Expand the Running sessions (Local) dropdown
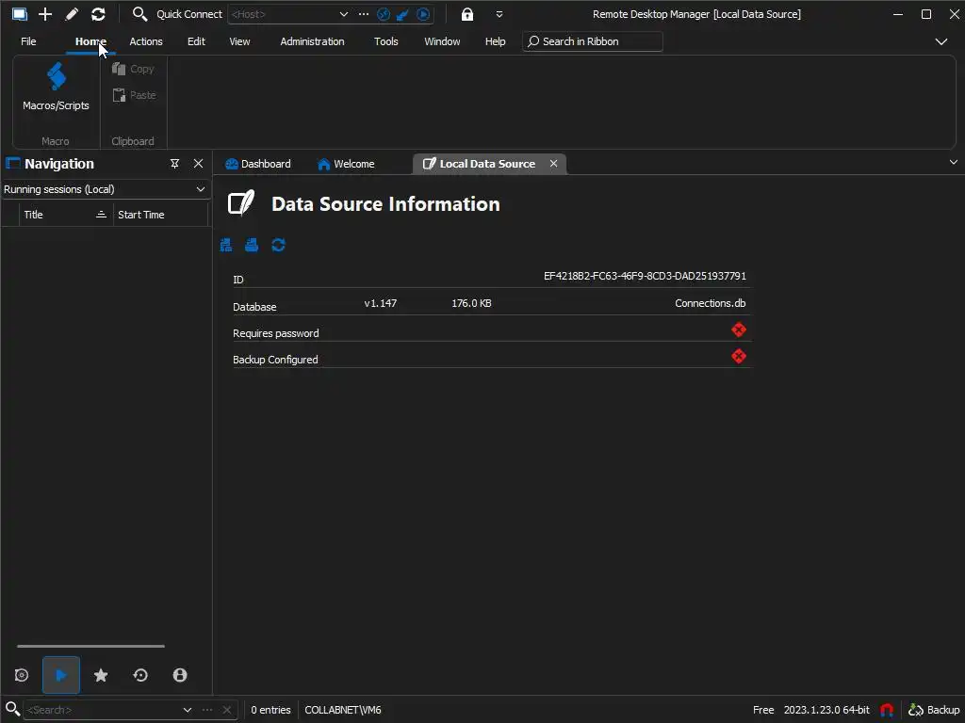Viewport: 965px width, 723px height. [201, 189]
